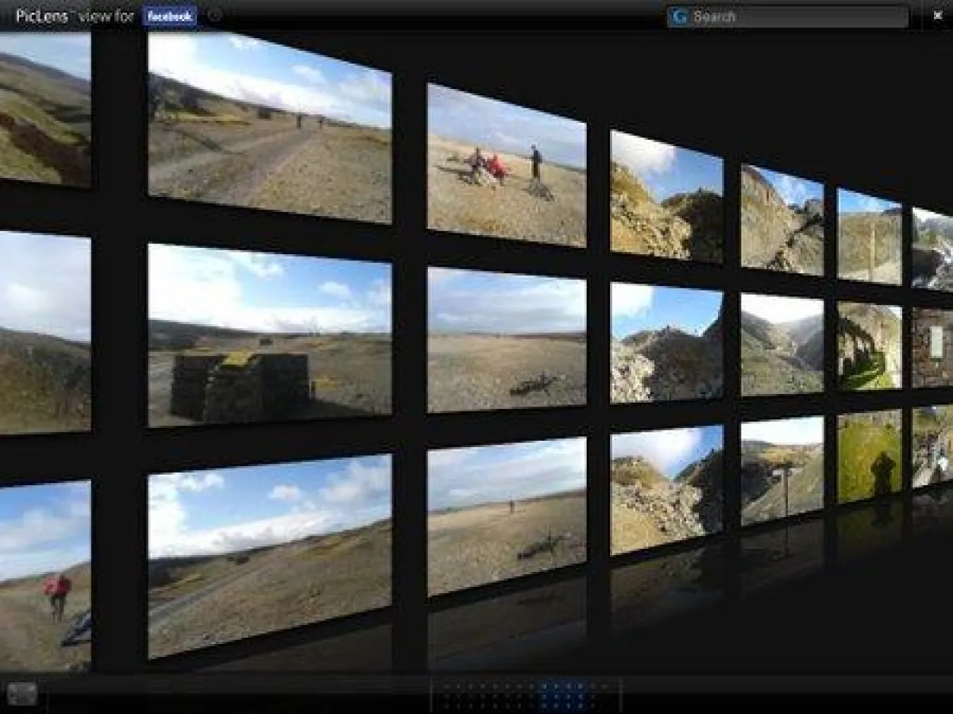Click the view toggle icon in bottom-left corner

[22, 693]
